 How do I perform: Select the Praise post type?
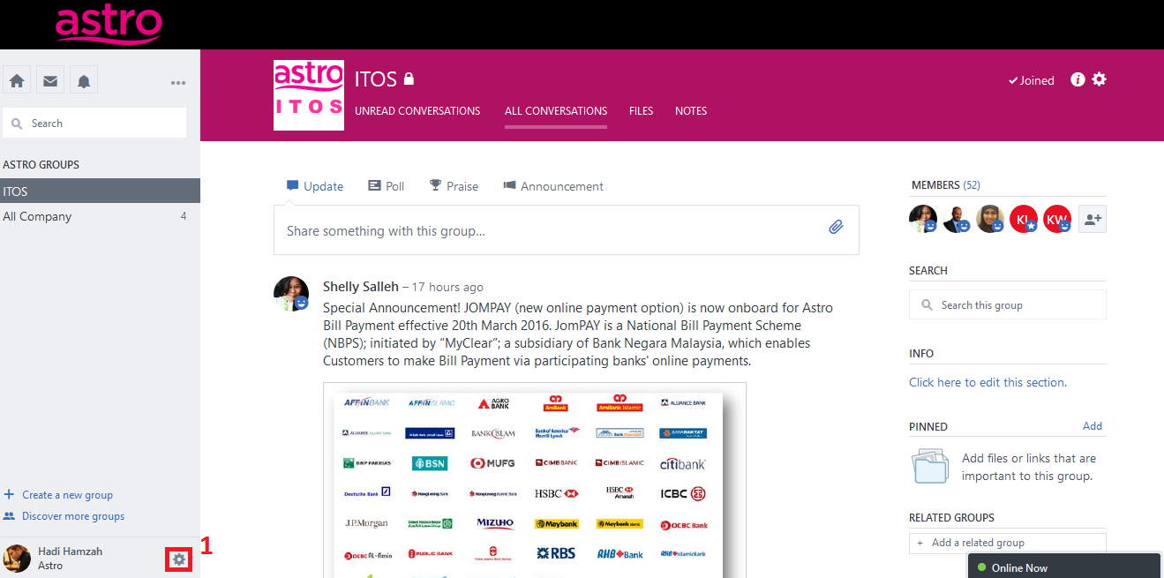coord(454,186)
